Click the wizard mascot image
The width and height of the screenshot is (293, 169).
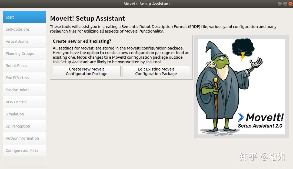[x=216, y=89]
